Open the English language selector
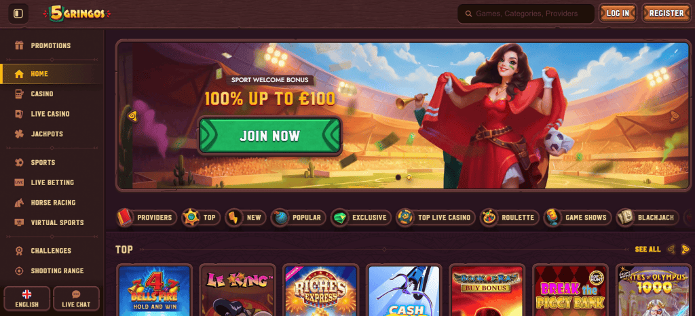This screenshot has width=695, height=316. (x=26, y=298)
